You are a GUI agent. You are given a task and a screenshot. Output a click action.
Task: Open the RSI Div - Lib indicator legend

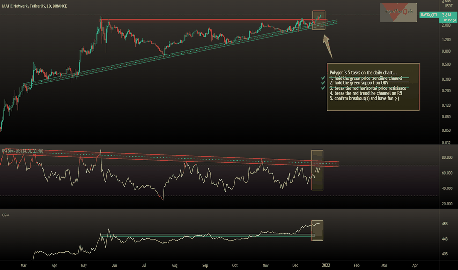[23, 151]
